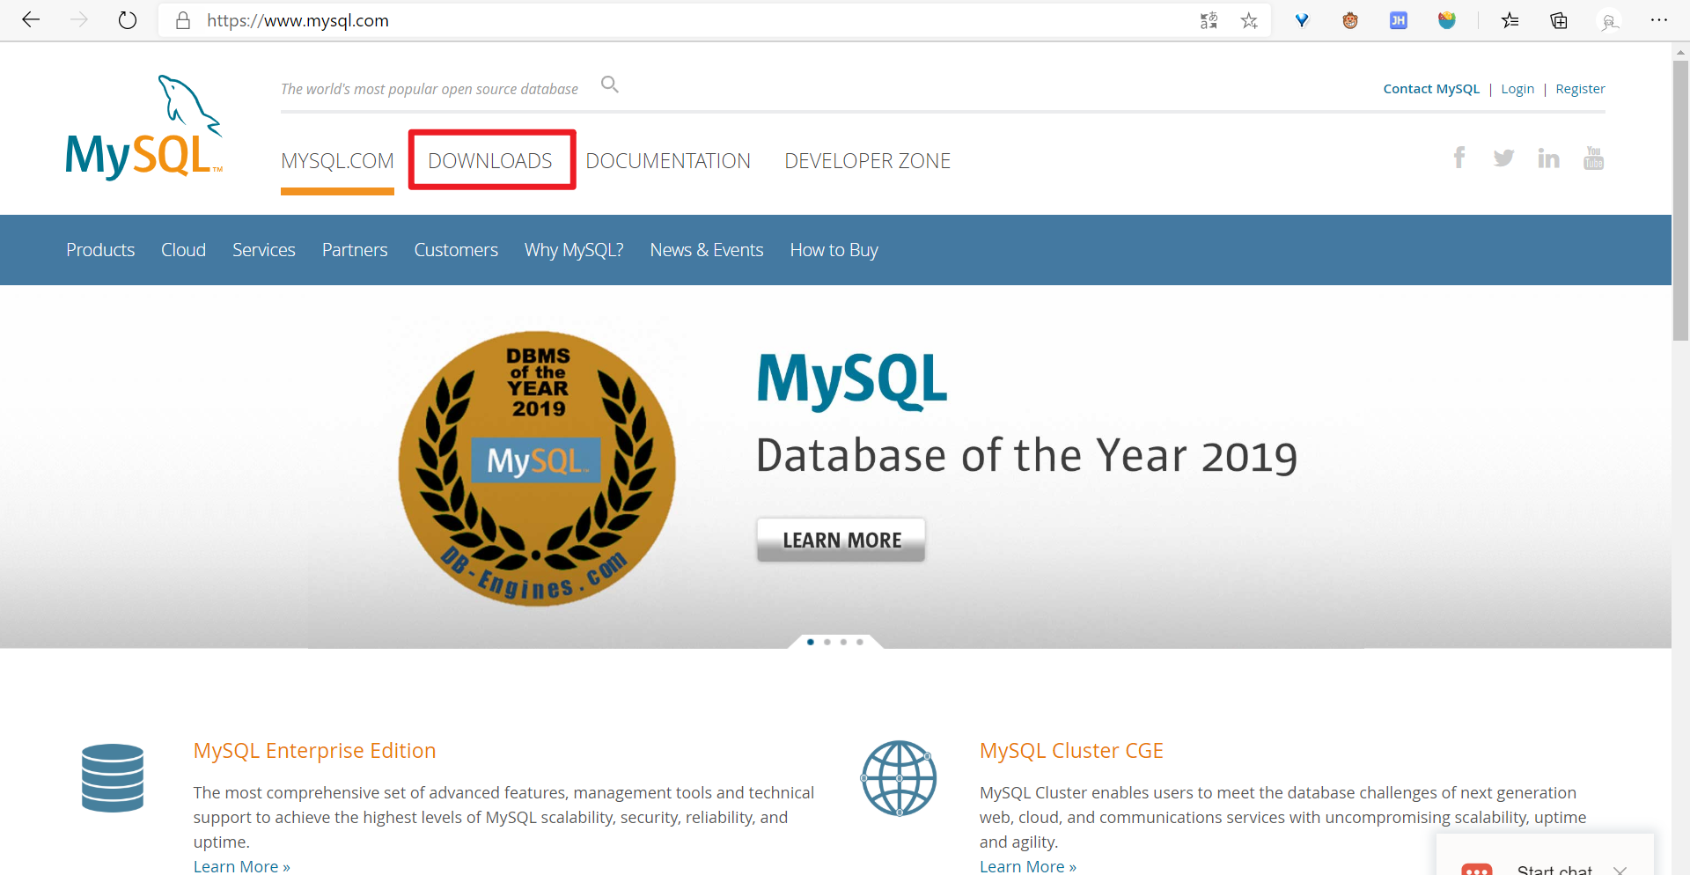Viewport: 1690px width, 875px height.
Task: Collapse the Start chat widget chevron
Action: [x=1620, y=870]
